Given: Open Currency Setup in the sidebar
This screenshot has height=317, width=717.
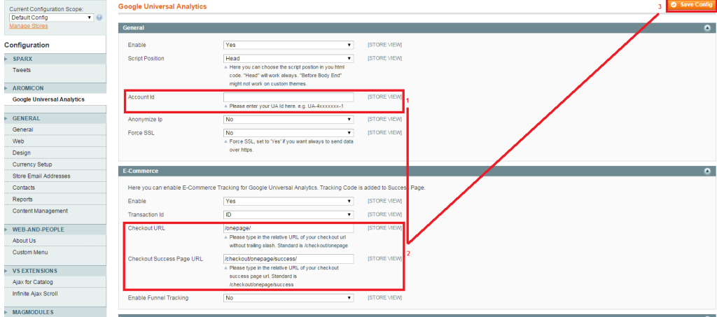Looking at the screenshot, I should (x=32, y=164).
